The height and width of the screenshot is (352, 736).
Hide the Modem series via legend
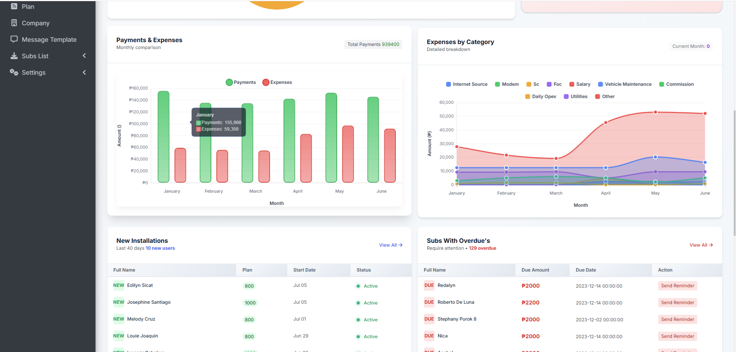[x=507, y=84]
